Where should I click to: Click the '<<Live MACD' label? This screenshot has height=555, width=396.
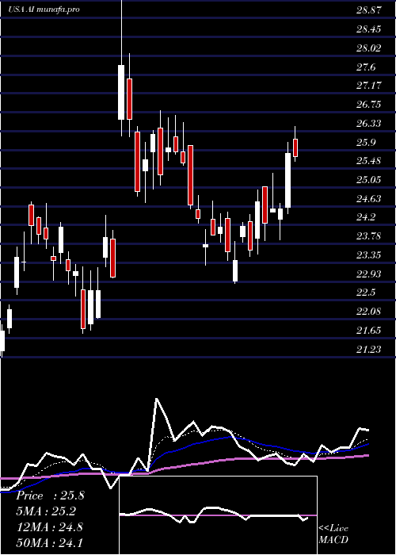click(333, 534)
